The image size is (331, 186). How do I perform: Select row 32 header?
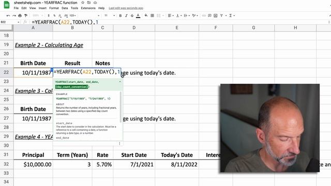7,164
